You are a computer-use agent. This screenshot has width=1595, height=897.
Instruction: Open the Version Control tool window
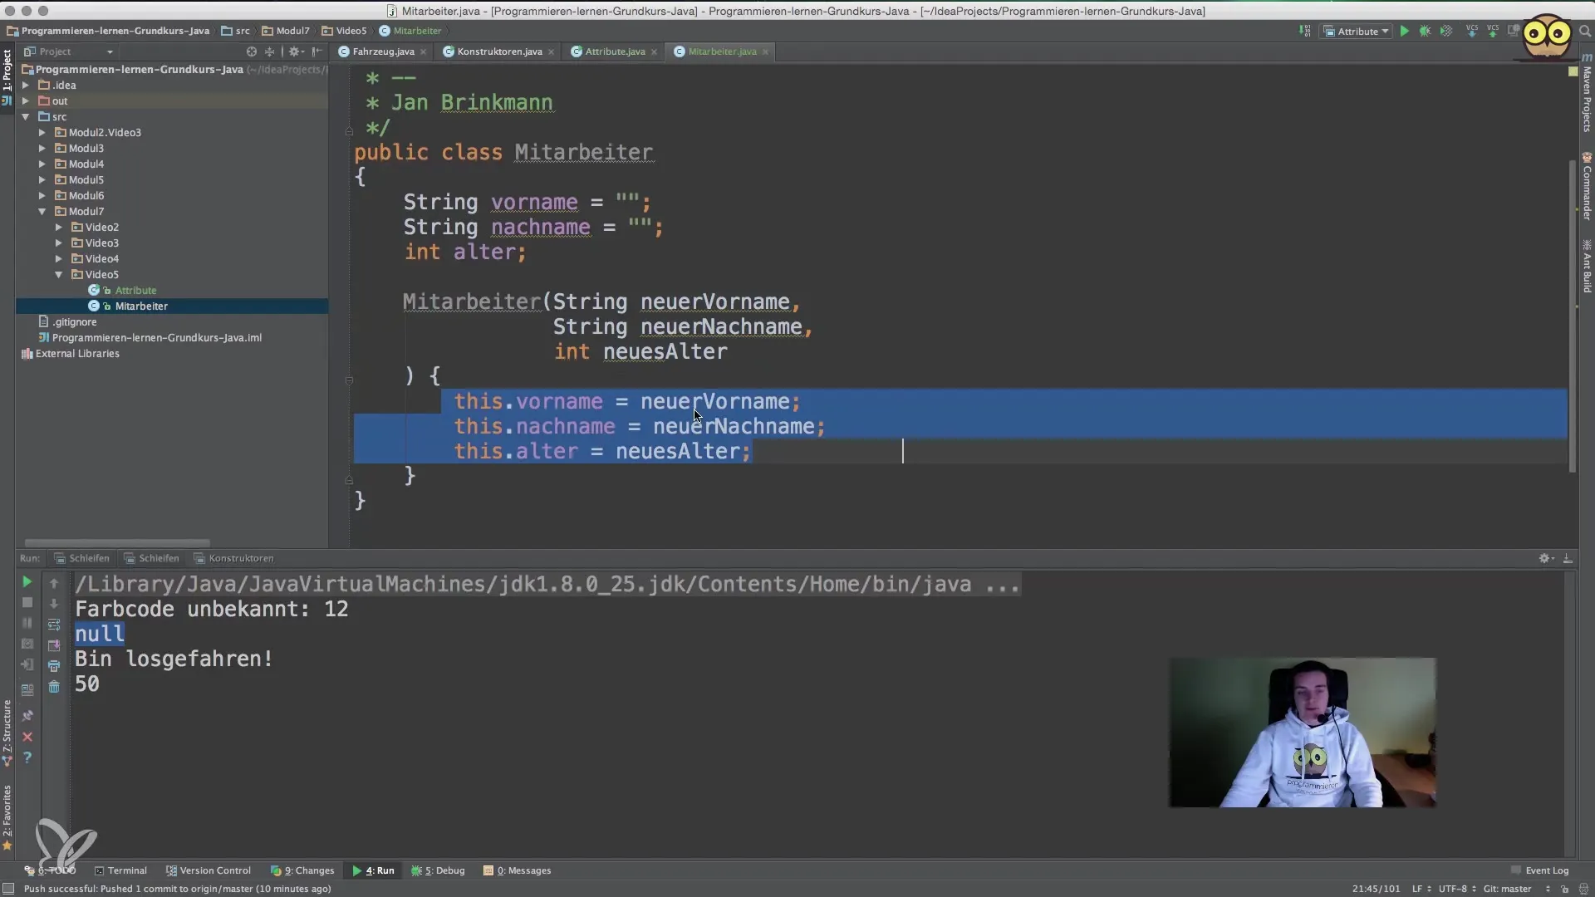[209, 870]
